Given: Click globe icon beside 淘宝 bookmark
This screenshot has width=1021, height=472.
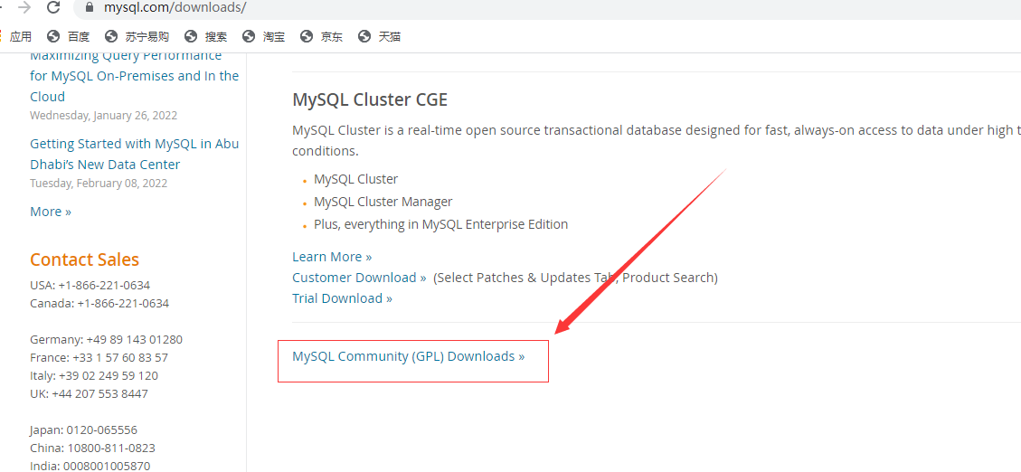Looking at the screenshot, I should pos(248,36).
